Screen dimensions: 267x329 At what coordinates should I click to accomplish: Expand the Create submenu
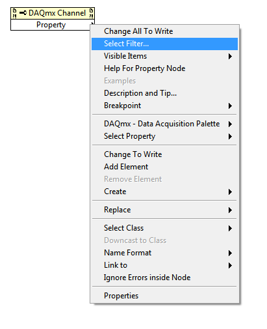pos(164,192)
